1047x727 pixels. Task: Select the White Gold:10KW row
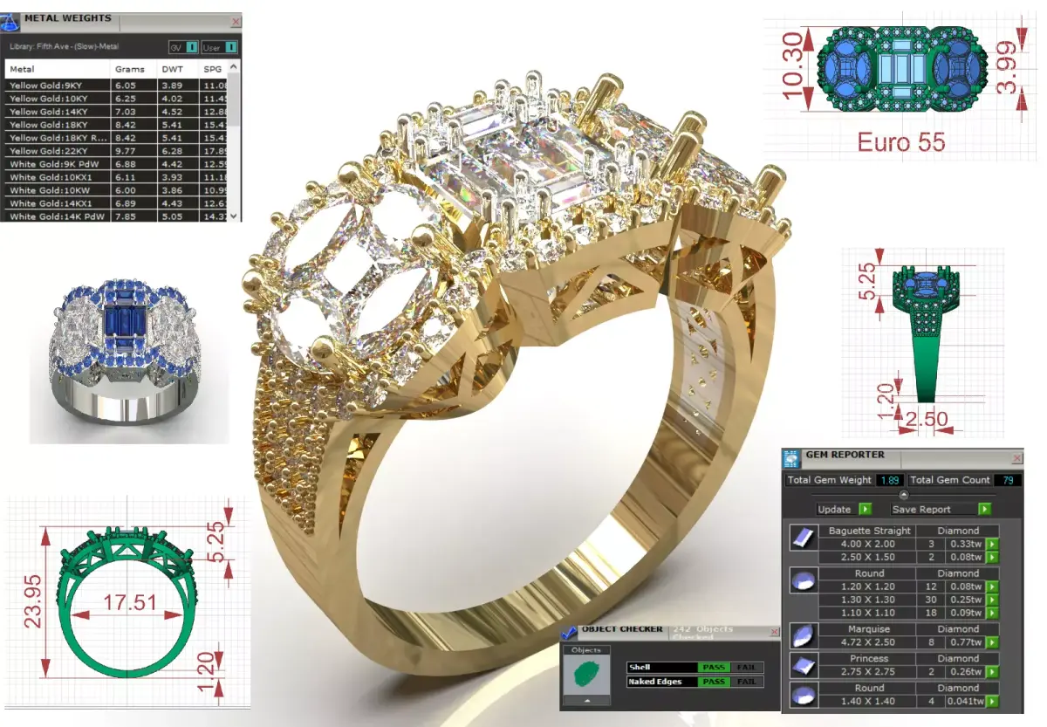116,190
